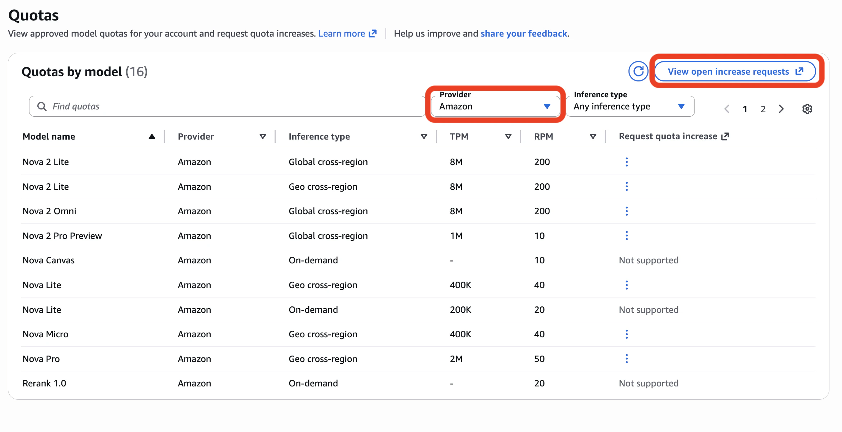Click Geo cross-region in Nova Micro row
The image size is (842, 432).
point(323,334)
